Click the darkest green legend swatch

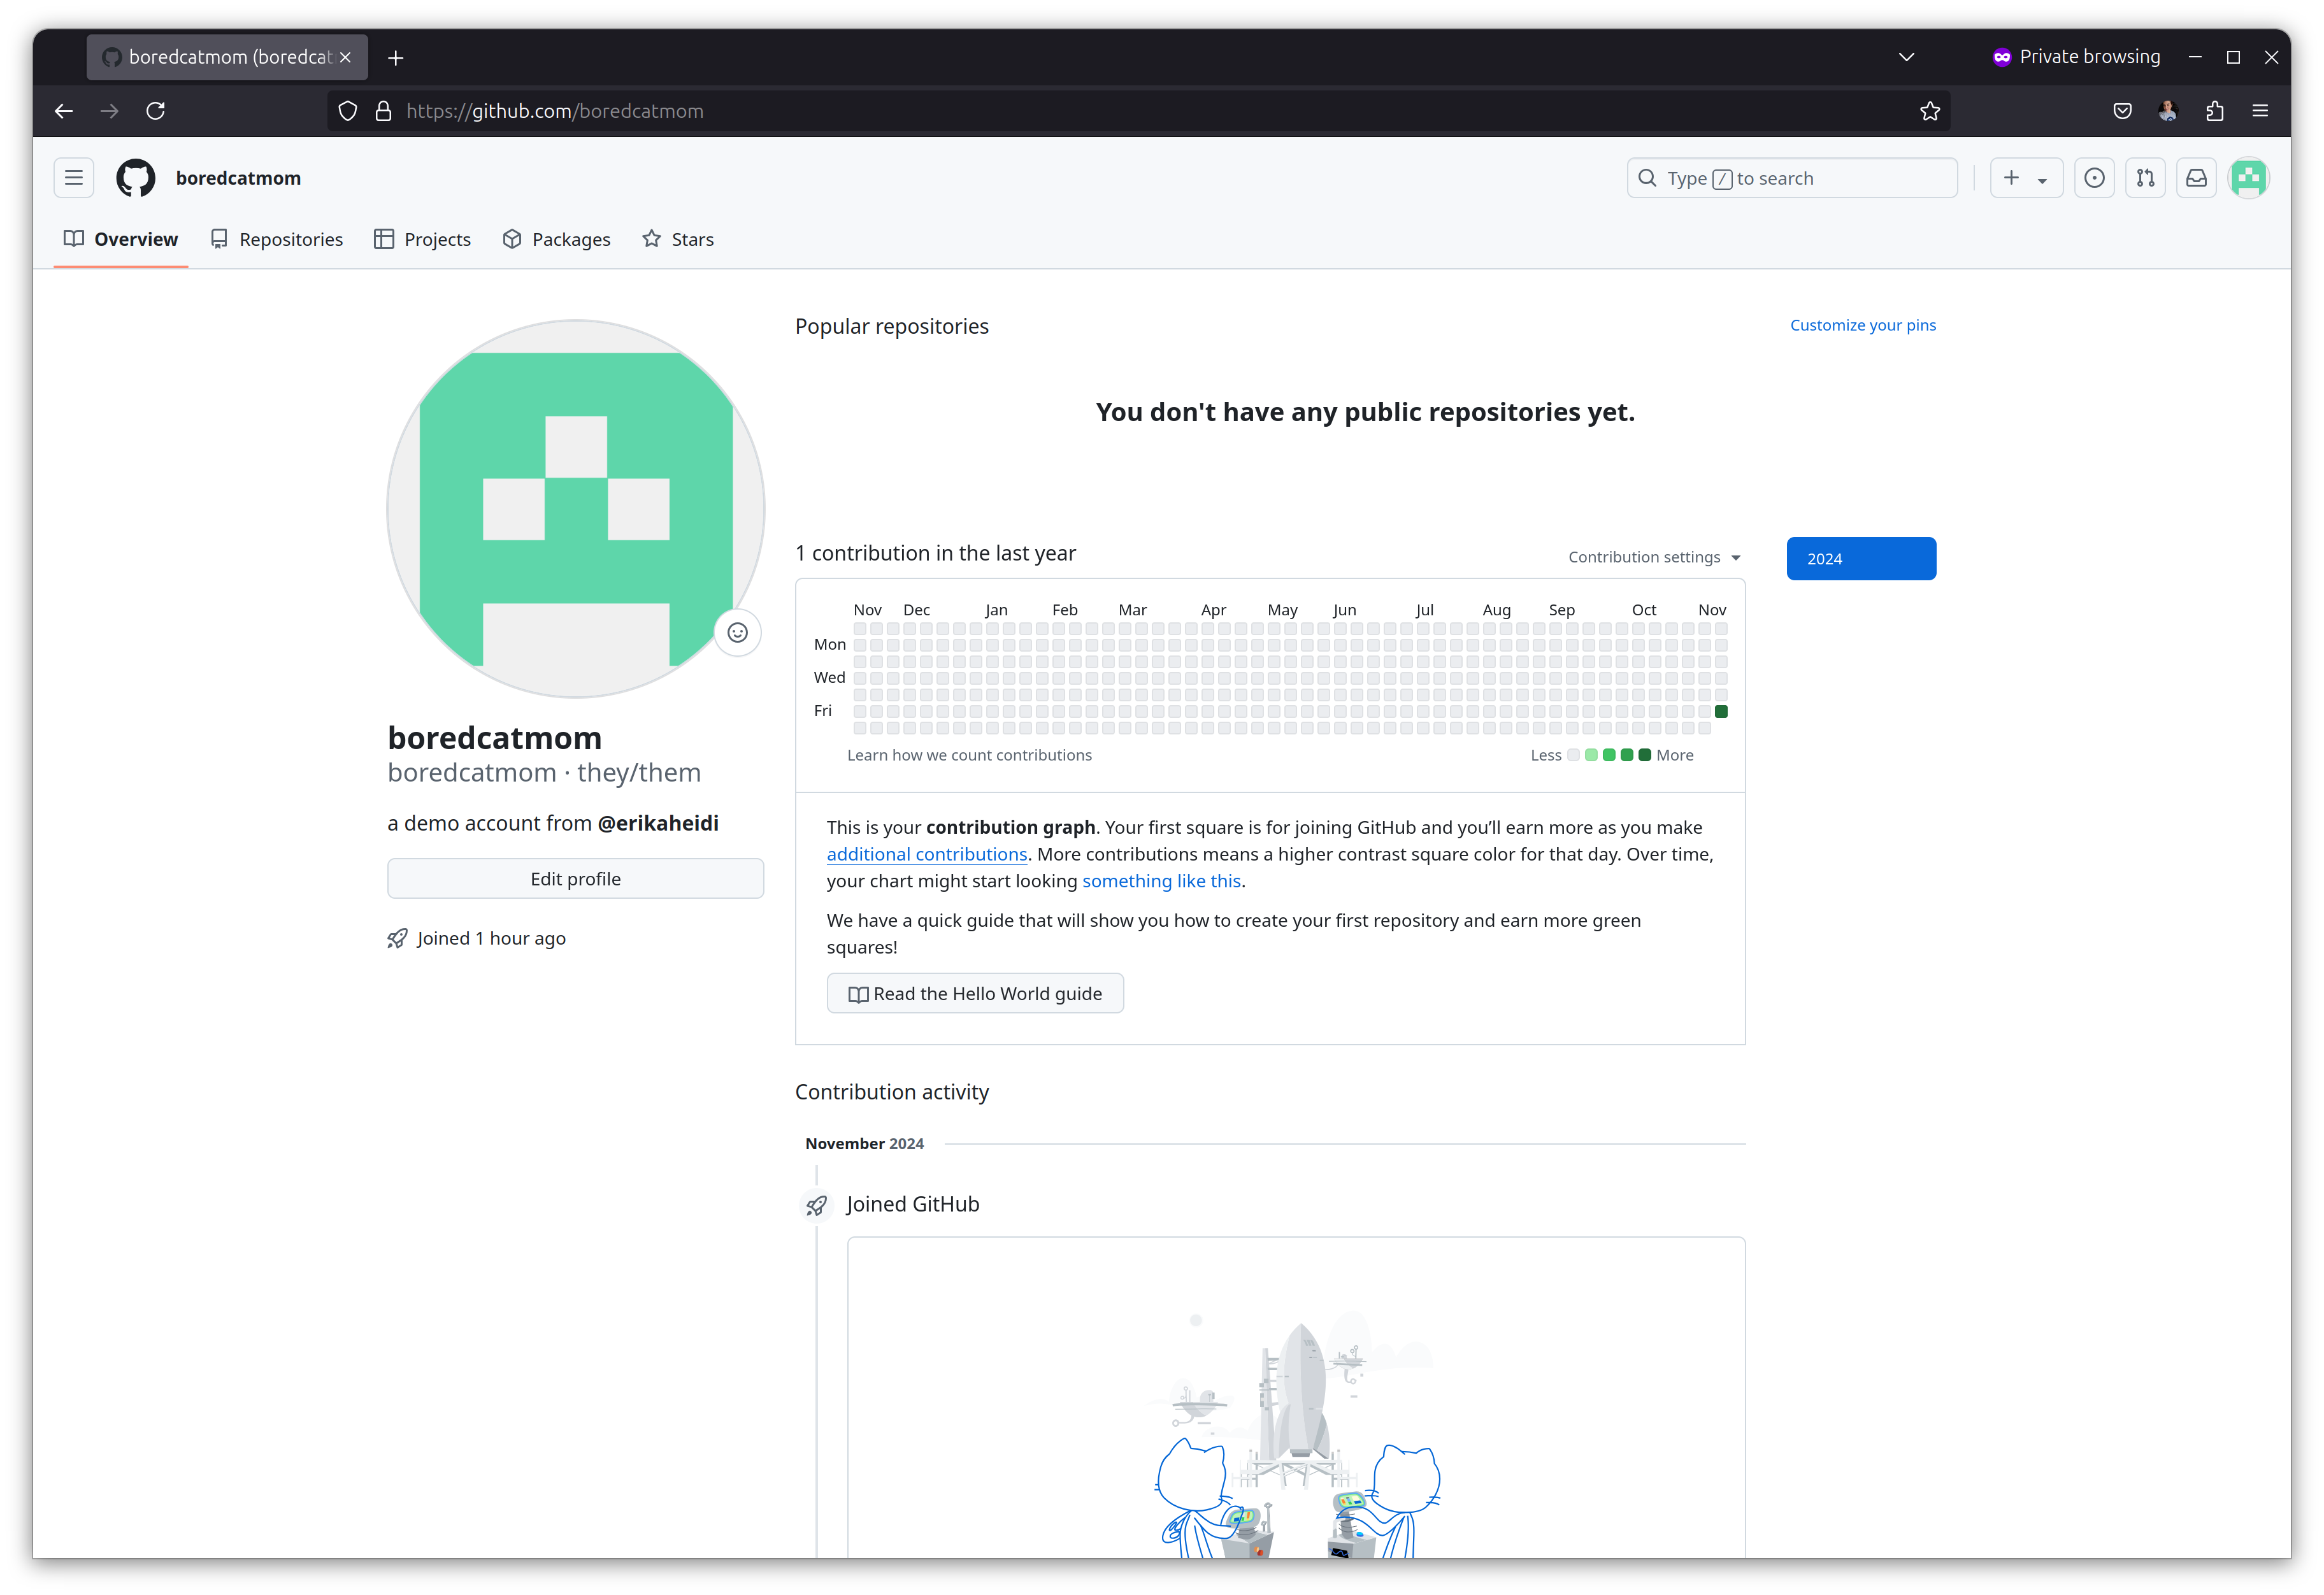pyautogui.click(x=1644, y=755)
